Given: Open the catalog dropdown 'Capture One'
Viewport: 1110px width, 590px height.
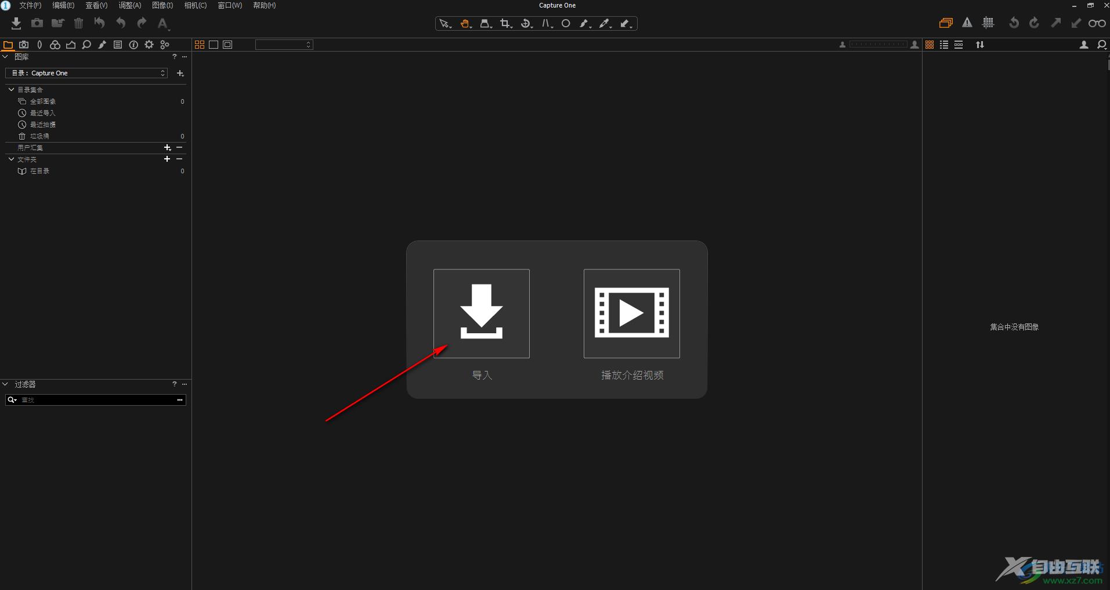Looking at the screenshot, I should [86, 73].
